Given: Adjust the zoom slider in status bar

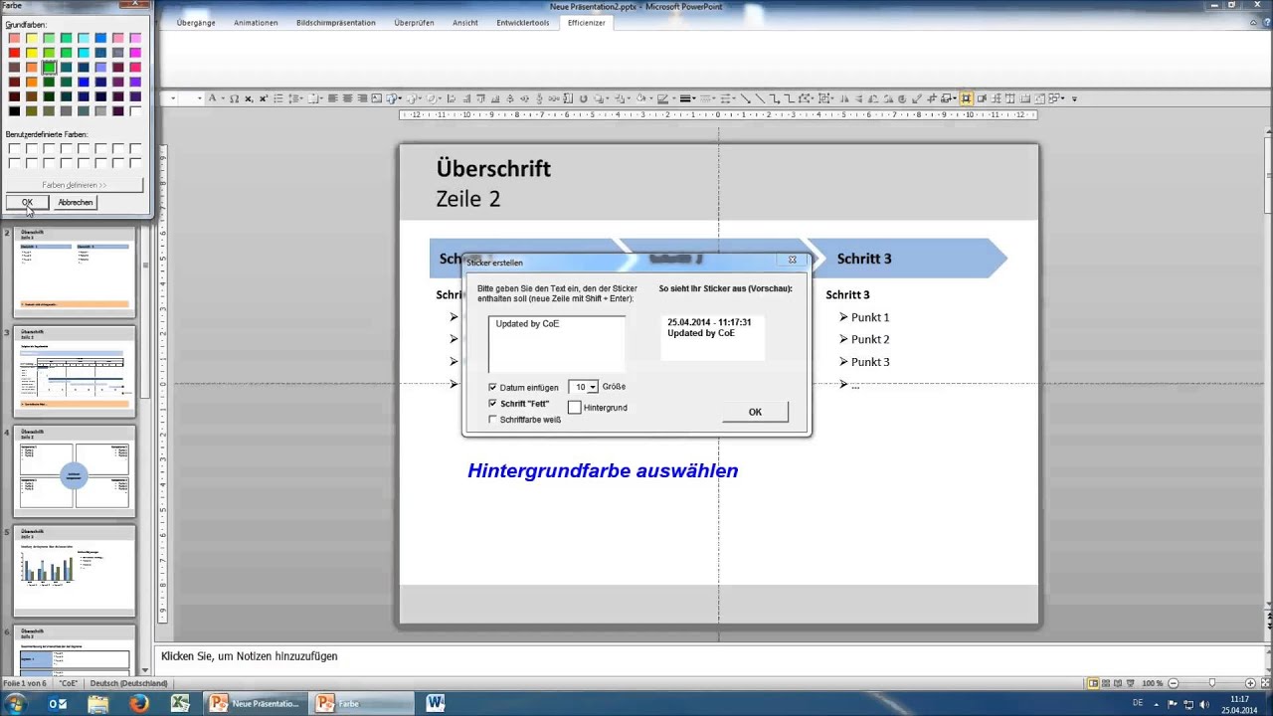Looking at the screenshot, I should tap(1211, 683).
